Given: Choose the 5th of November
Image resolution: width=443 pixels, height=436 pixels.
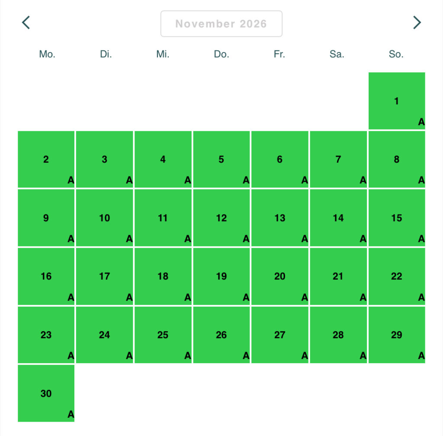Looking at the screenshot, I should click(221, 159).
